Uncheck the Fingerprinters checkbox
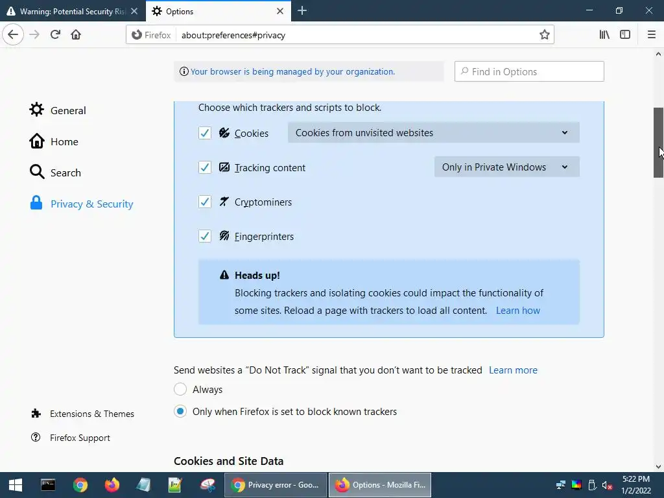The width and height of the screenshot is (664, 498). coord(205,236)
